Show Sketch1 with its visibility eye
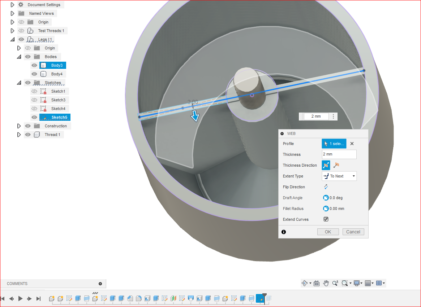 click(x=34, y=91)
